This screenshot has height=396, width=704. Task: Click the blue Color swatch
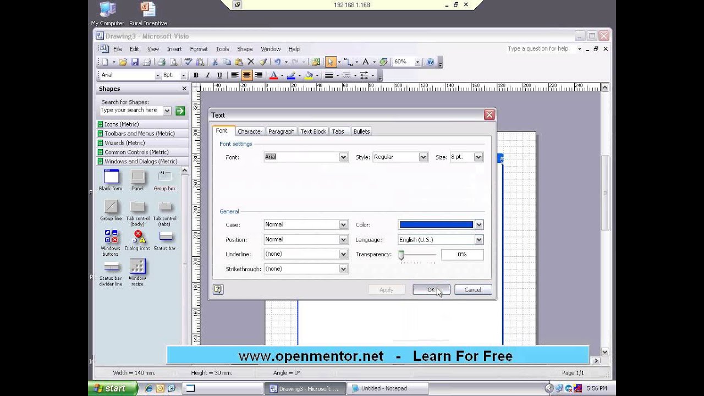(436, 224)
